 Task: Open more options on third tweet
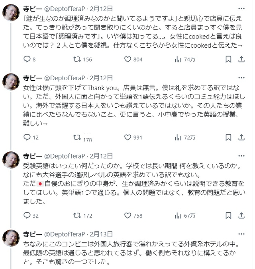click(x=241, y=154)
